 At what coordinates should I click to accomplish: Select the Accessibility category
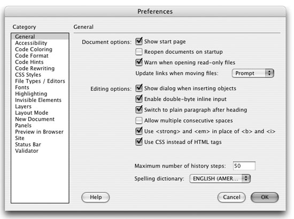coord(31,43)
